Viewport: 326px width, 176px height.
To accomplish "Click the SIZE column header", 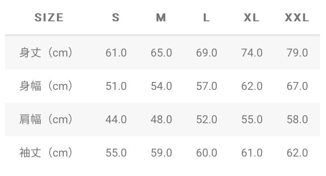I will tap(49, 18).
